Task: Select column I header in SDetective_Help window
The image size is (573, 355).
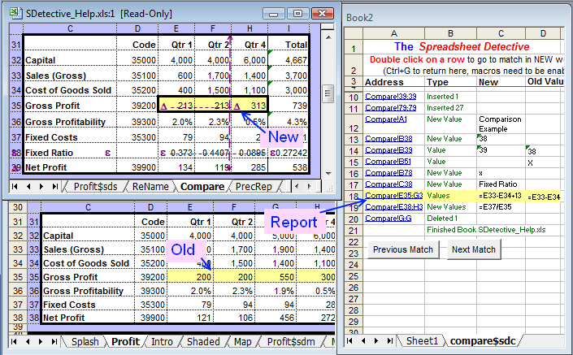Action: [x=289, y=28]
